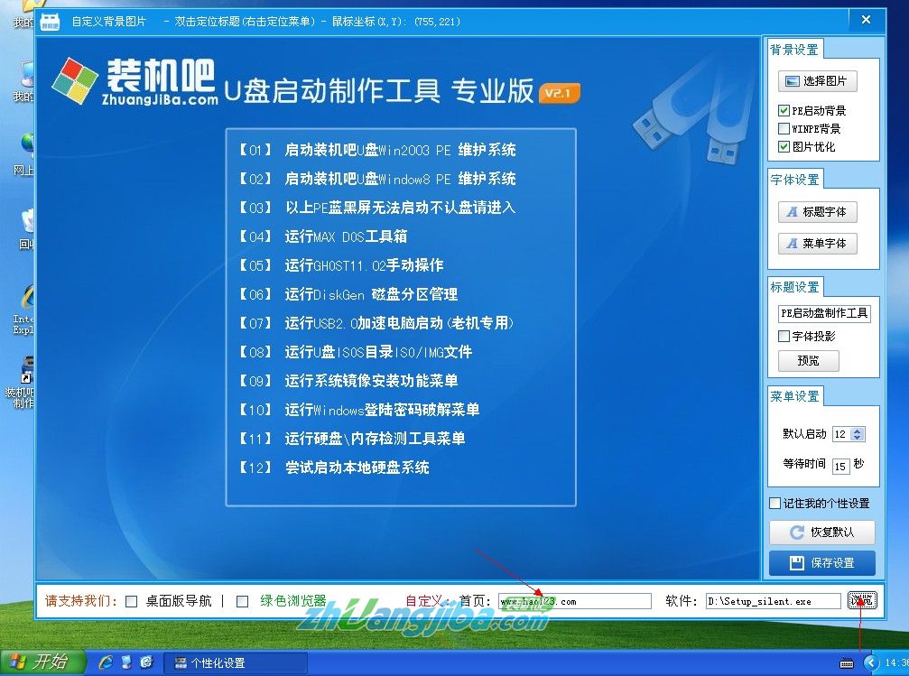Image resolution: width=909 pixels, height=676 pixels.
Task: Click the 标题字体 (title font) A icon
Action: pyautogui.click(x=793, y=212)
